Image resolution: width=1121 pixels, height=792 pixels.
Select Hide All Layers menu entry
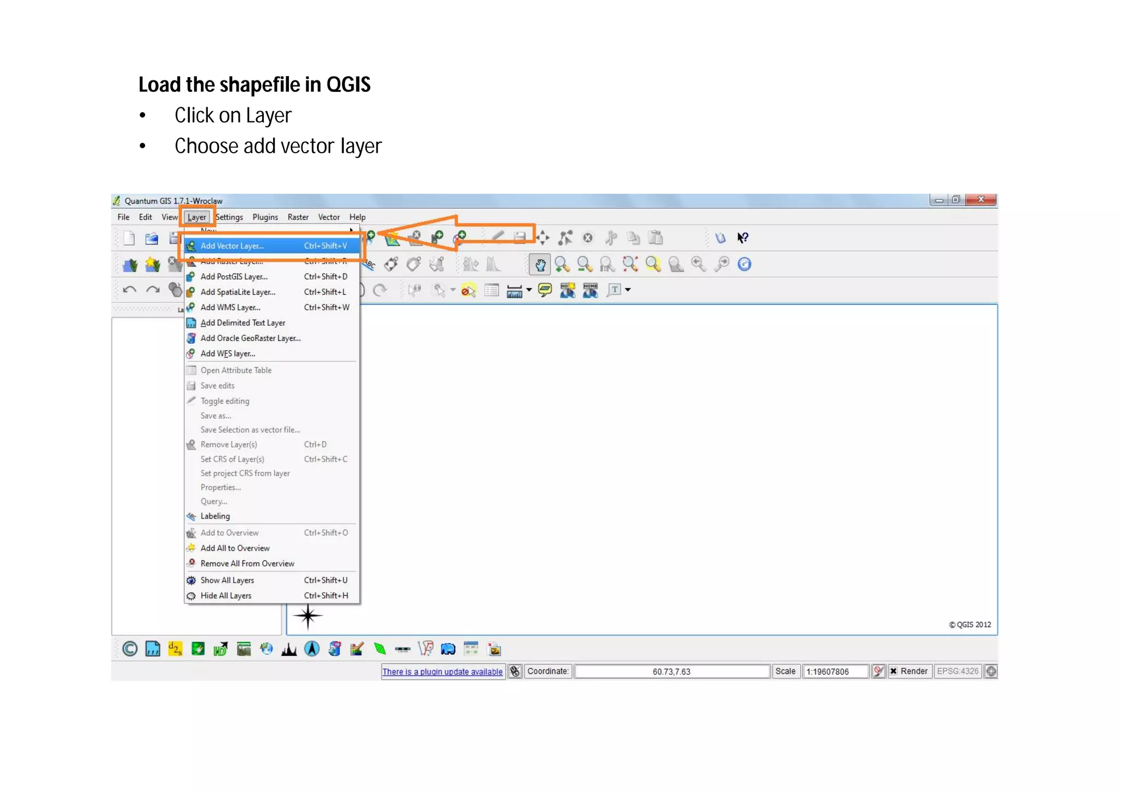tap(272, 596)
